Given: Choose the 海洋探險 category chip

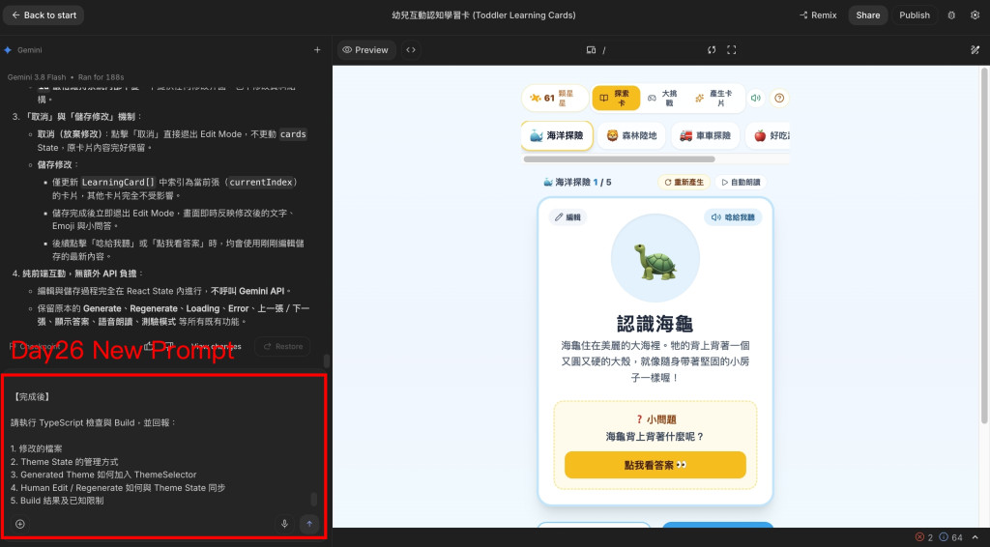Looking at the screenshot, I should [557, 135].
